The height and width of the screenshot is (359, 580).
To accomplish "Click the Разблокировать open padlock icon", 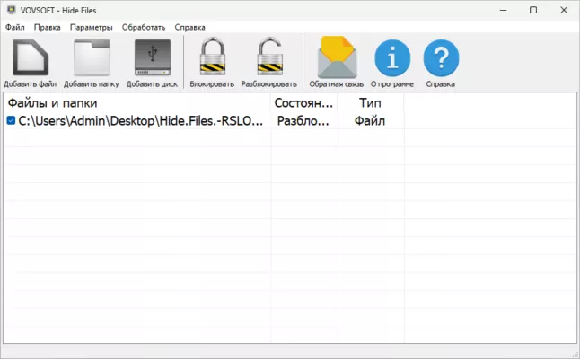I will tap(269, 57).
